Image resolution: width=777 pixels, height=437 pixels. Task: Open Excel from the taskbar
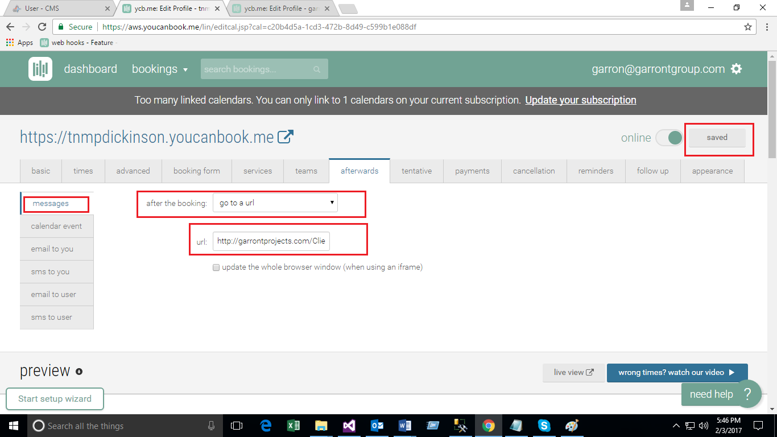[293, 426]
